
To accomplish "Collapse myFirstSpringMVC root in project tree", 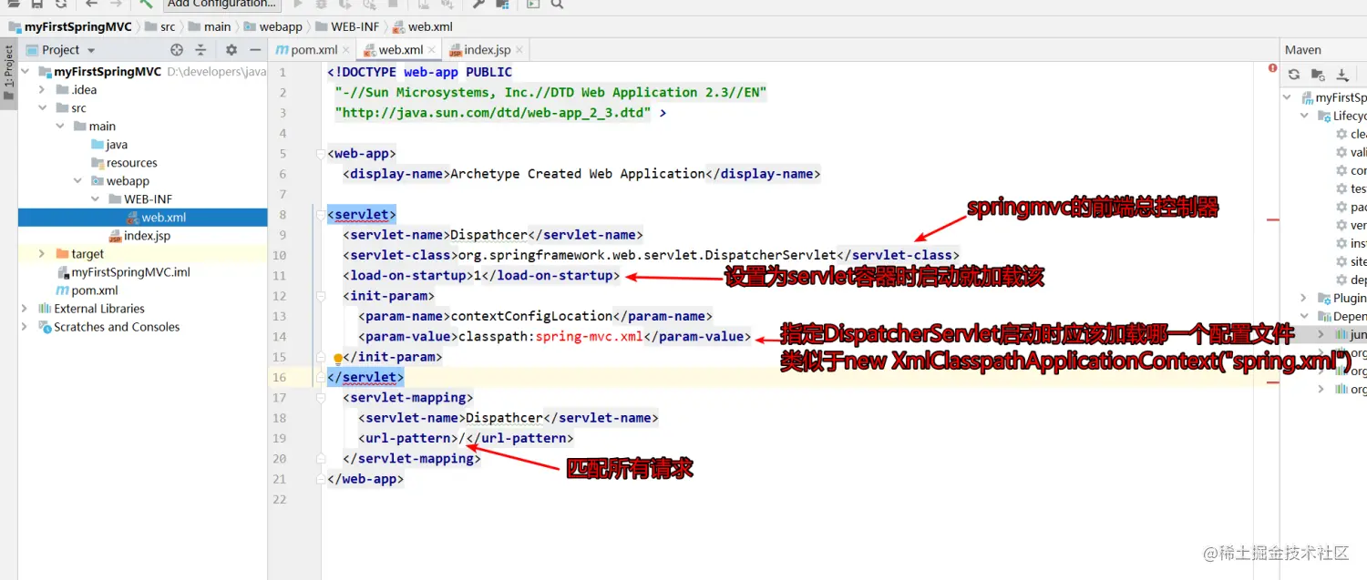I will 26,72.
